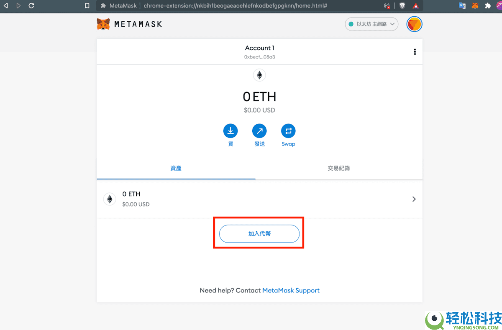The image size is (502, 330).
Task: Click the ETH diamond icon above the balance
Action: click(x=259, y=75)
